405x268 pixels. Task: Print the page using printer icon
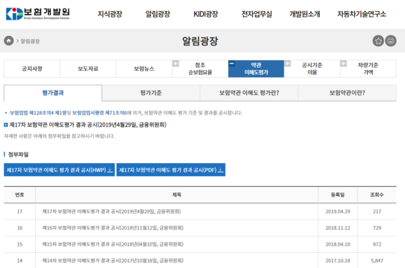390,41
